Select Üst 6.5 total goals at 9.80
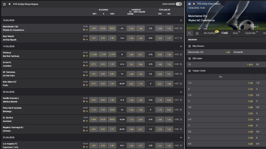Image resolution: width=266 pixels, height=149 pixels. point(221,144)
